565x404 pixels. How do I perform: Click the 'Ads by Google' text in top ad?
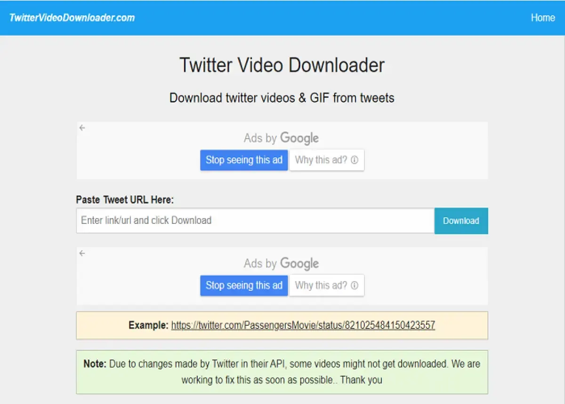282,138
